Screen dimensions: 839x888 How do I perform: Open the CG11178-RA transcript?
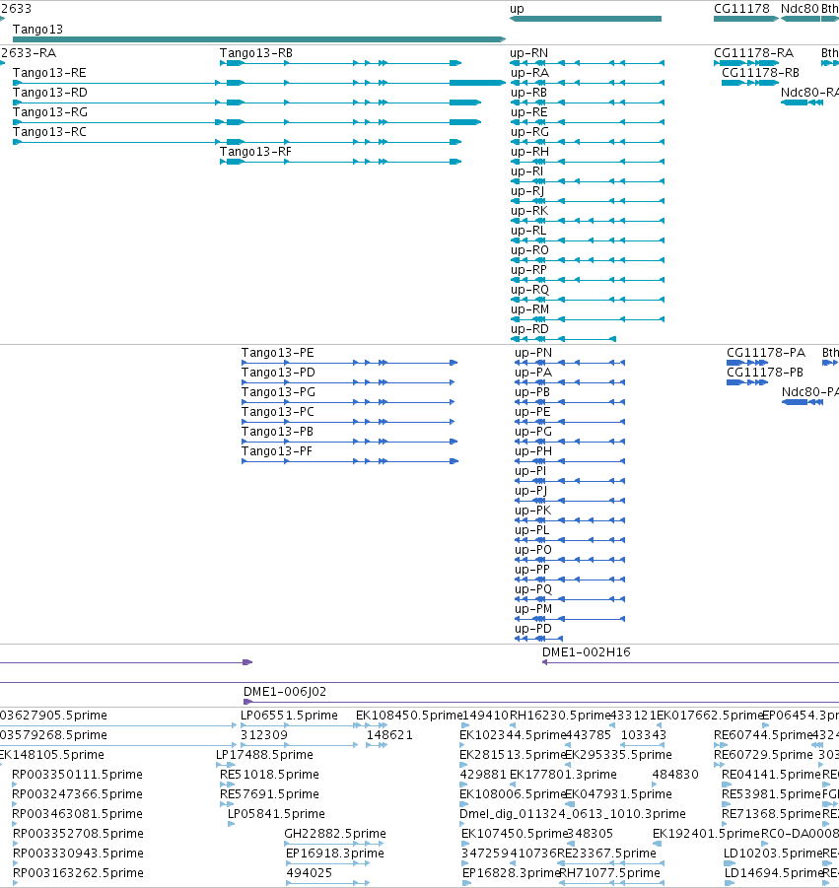click(746, 63)
